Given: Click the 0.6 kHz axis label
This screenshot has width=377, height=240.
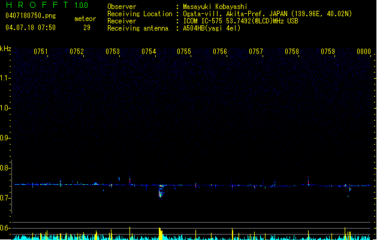Looking at the screenshot, I should 5,228.
